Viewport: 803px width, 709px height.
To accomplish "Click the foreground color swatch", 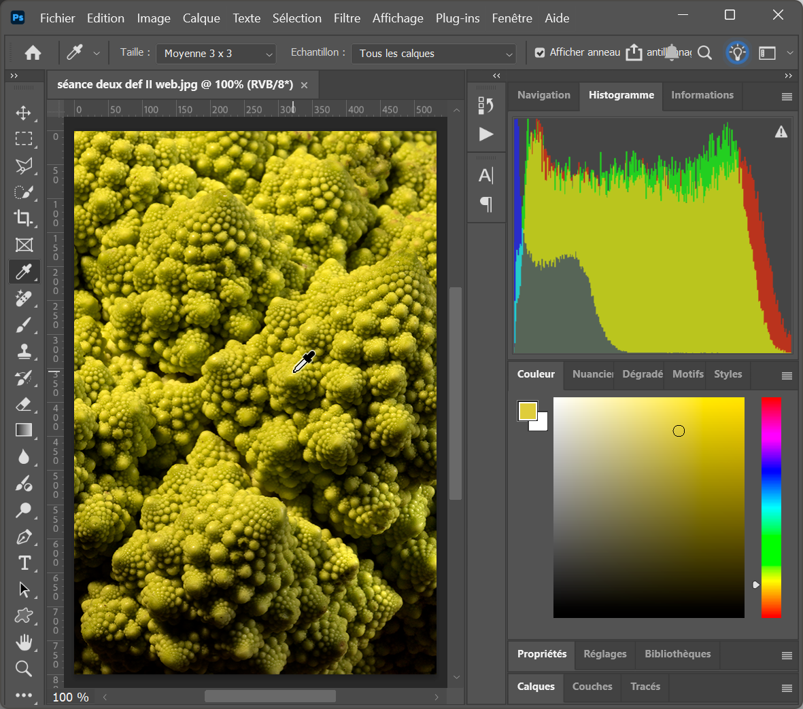I will coord(527,411).
